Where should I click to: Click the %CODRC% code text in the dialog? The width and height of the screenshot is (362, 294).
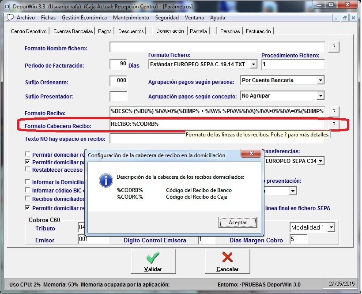coord(130,197)
